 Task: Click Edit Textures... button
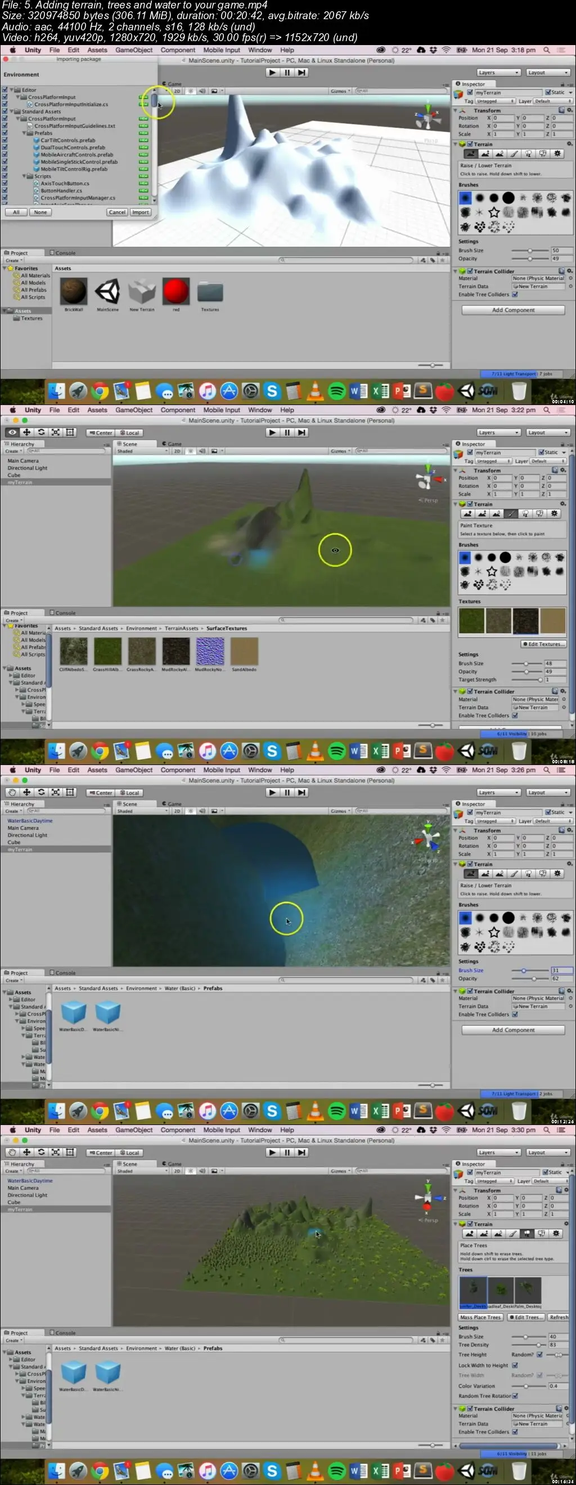tap(544, 644)
